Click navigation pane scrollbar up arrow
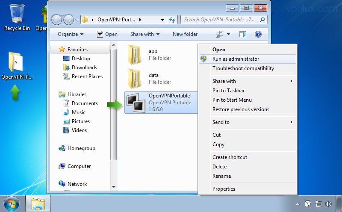The image size is (342, 212). click(x=114, y=45)
